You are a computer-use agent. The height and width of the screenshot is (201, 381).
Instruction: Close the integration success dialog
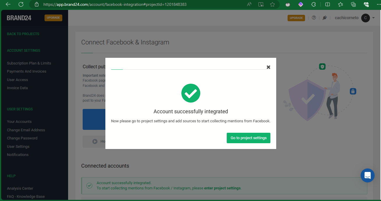click(x=268, y=67)
